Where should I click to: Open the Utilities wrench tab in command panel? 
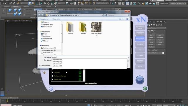pyautogui.click(x=165, y=21)
